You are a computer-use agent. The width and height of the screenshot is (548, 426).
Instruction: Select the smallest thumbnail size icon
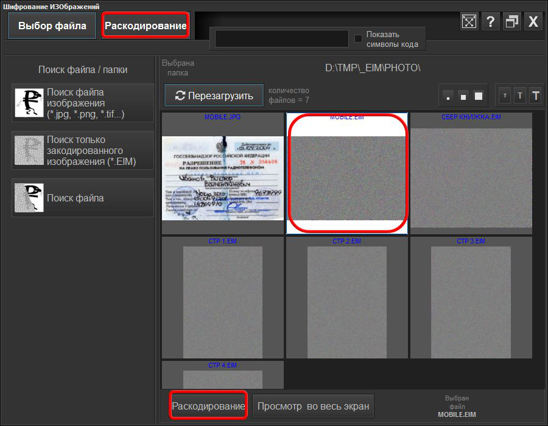pos(448,96)
